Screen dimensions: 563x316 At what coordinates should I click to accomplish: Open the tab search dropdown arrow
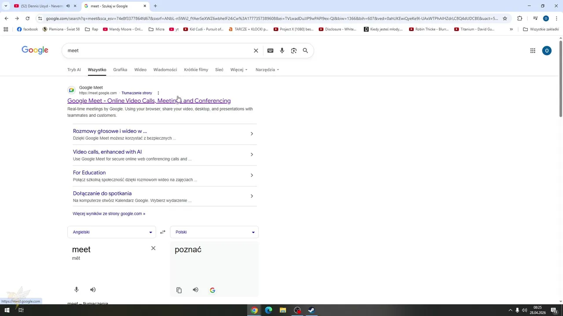[6, 6]
